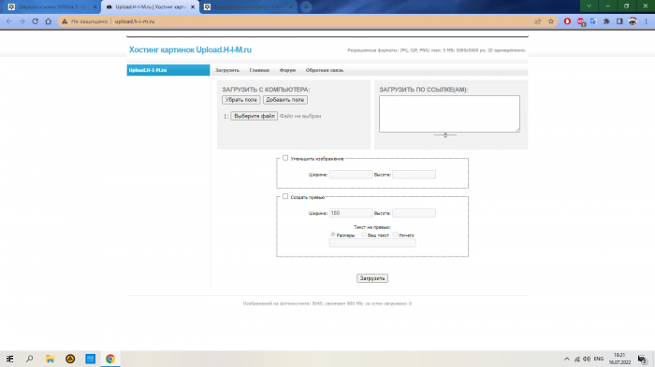The height and width of the screenshot is (367, 655).
Task: Click the 'Убрать поле' button
Action: click(241, 100)
